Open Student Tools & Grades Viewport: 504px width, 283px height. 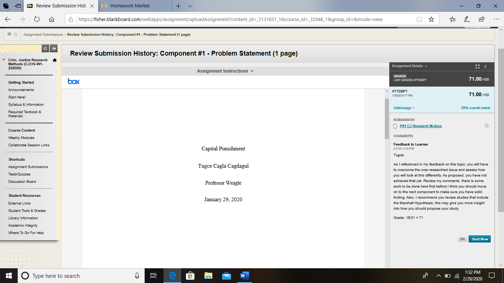27,211
